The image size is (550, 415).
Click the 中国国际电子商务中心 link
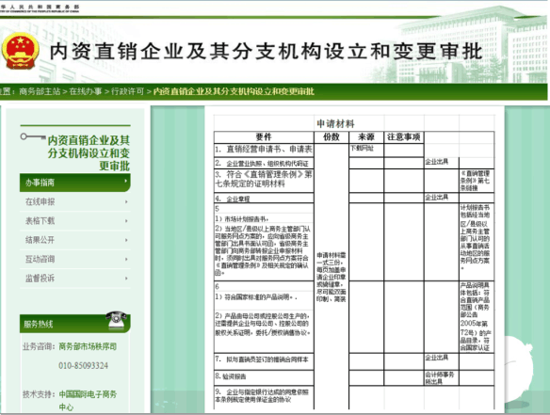pos(88,401)
